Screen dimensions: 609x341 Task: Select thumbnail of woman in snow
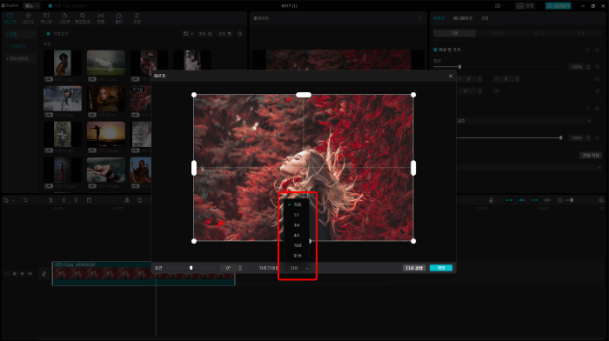(63, 98)
